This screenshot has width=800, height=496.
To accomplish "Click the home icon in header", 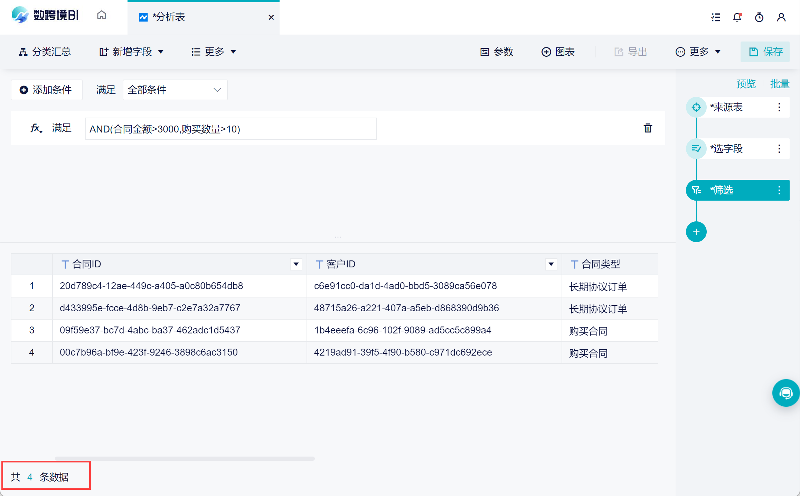I will 101,16.
